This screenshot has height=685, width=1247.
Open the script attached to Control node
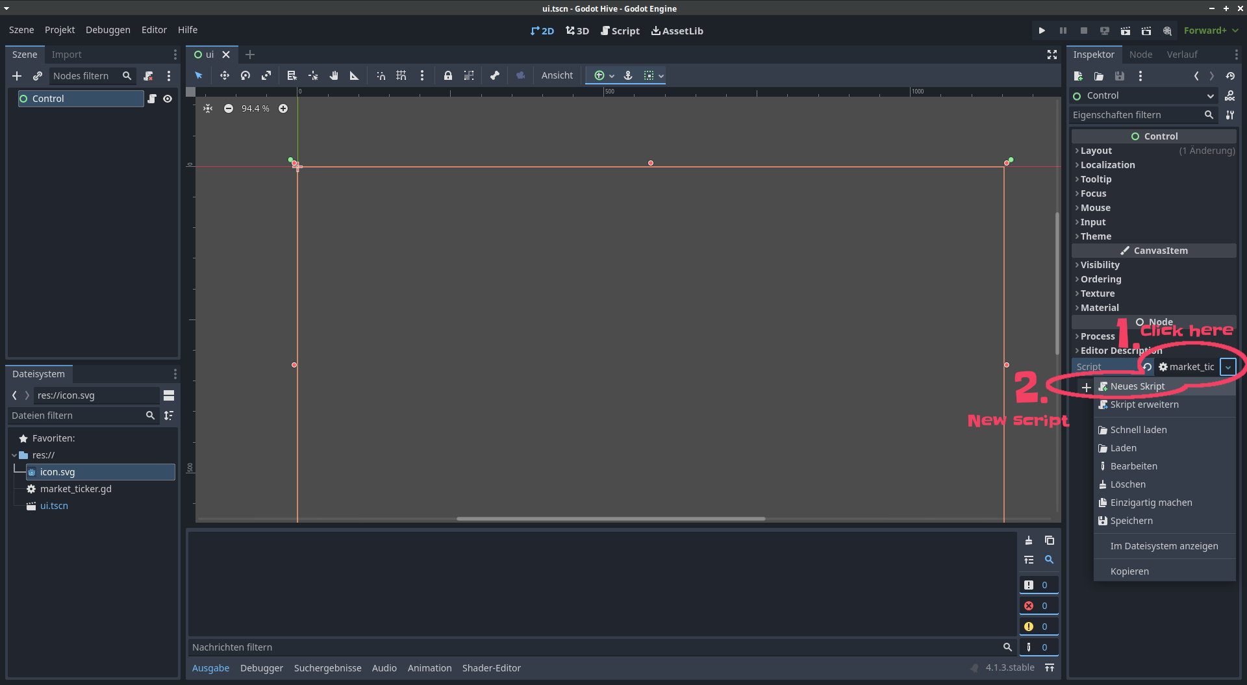click(x=152, y=99)
